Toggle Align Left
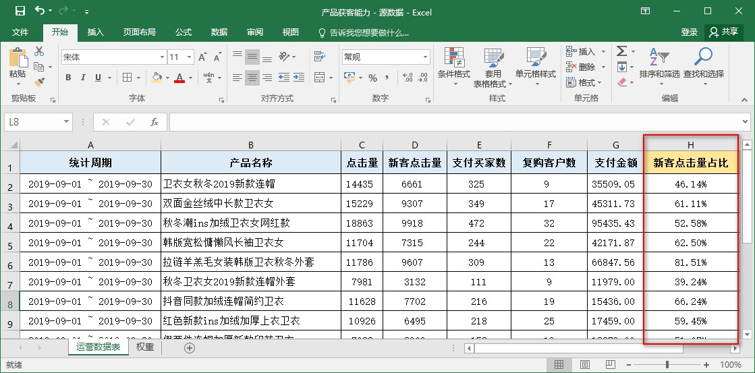 [237, 78]
